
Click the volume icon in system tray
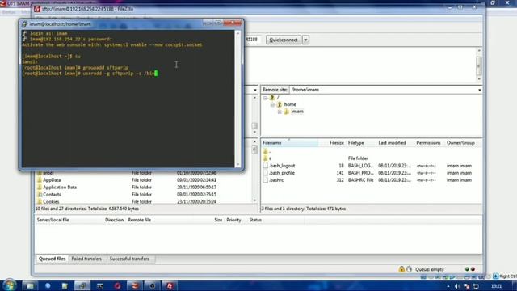pyautogui.click(x=457, y=286)
